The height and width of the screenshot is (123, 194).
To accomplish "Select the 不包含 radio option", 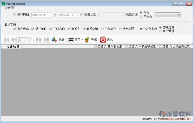I will 141,17.
